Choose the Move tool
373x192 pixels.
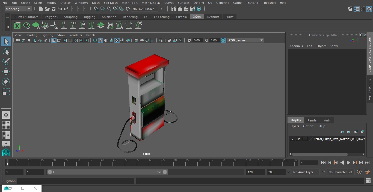6,72
